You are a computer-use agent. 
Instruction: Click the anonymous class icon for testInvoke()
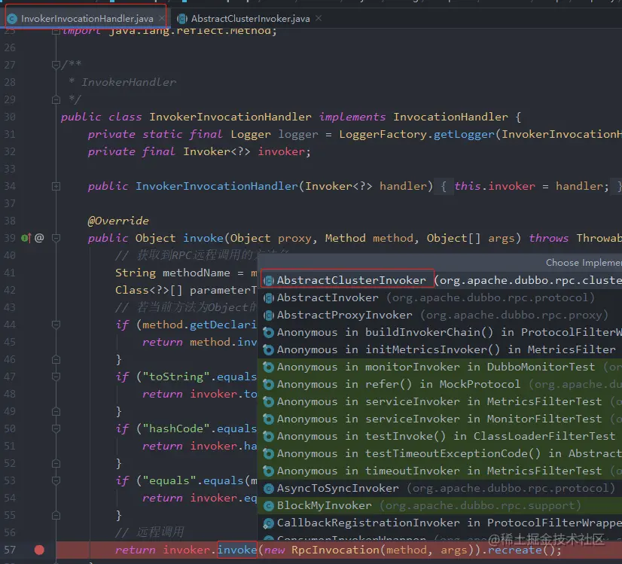pos(269,436)
